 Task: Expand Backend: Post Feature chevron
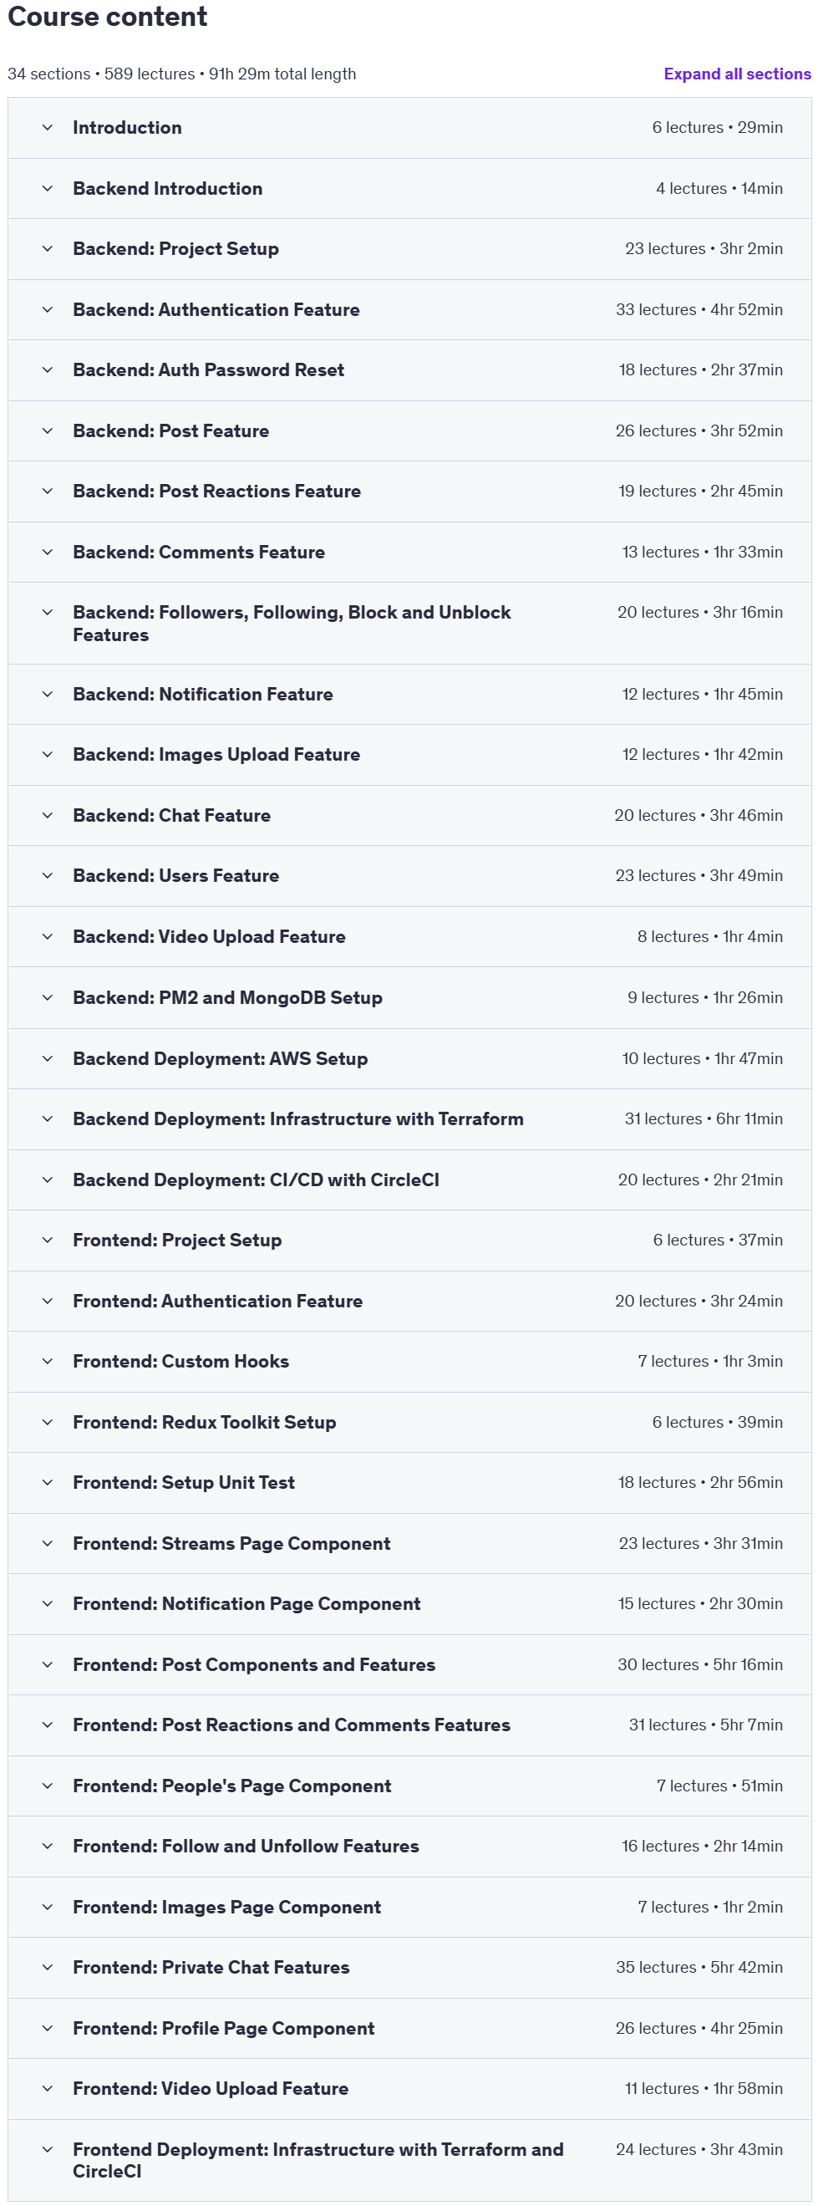tap(48, 431)
